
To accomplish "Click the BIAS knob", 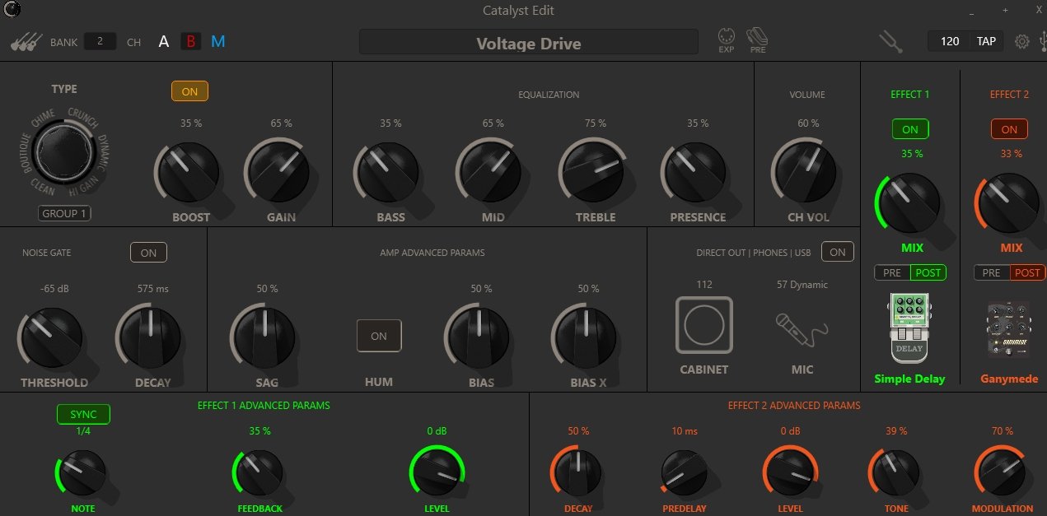I will pos(479,337).
